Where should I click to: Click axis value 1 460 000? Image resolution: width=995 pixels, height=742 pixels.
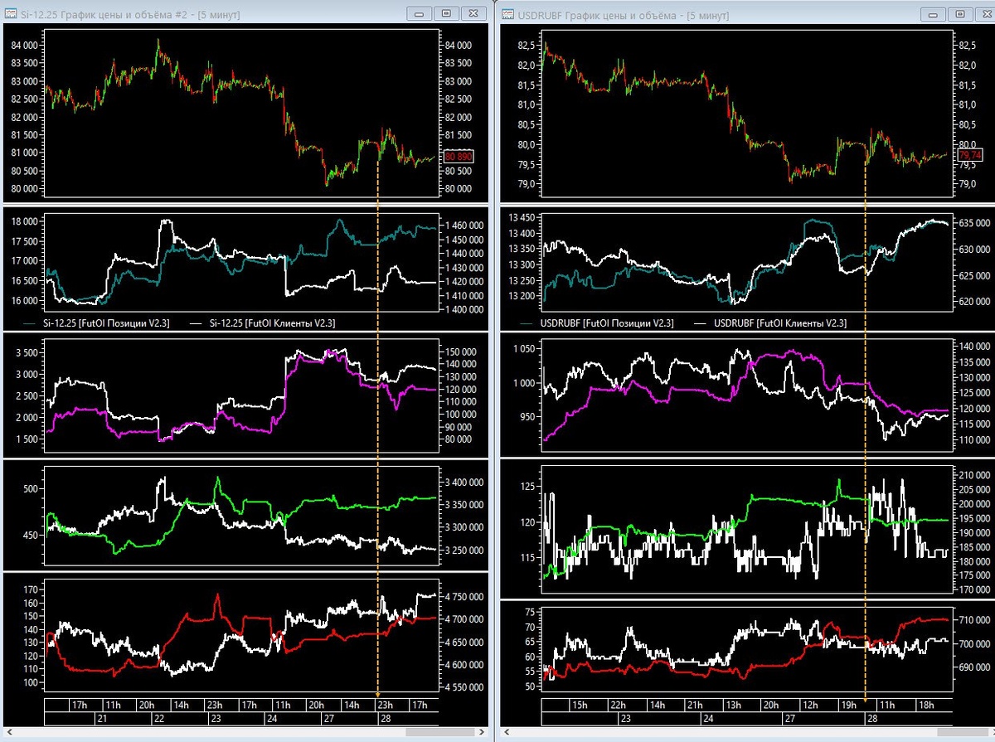click(x=464, y=225)
